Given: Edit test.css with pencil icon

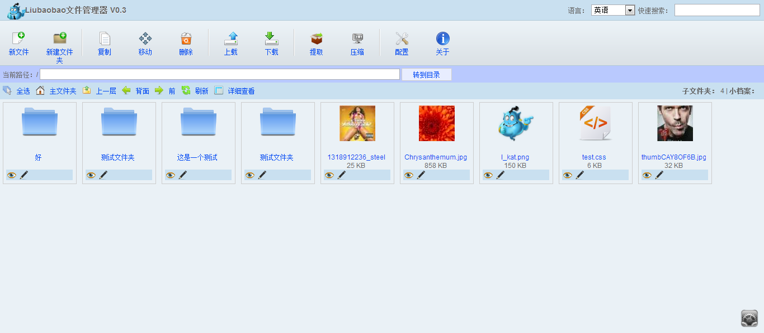Looking at the screenshot, I should [x=580, y=175].
